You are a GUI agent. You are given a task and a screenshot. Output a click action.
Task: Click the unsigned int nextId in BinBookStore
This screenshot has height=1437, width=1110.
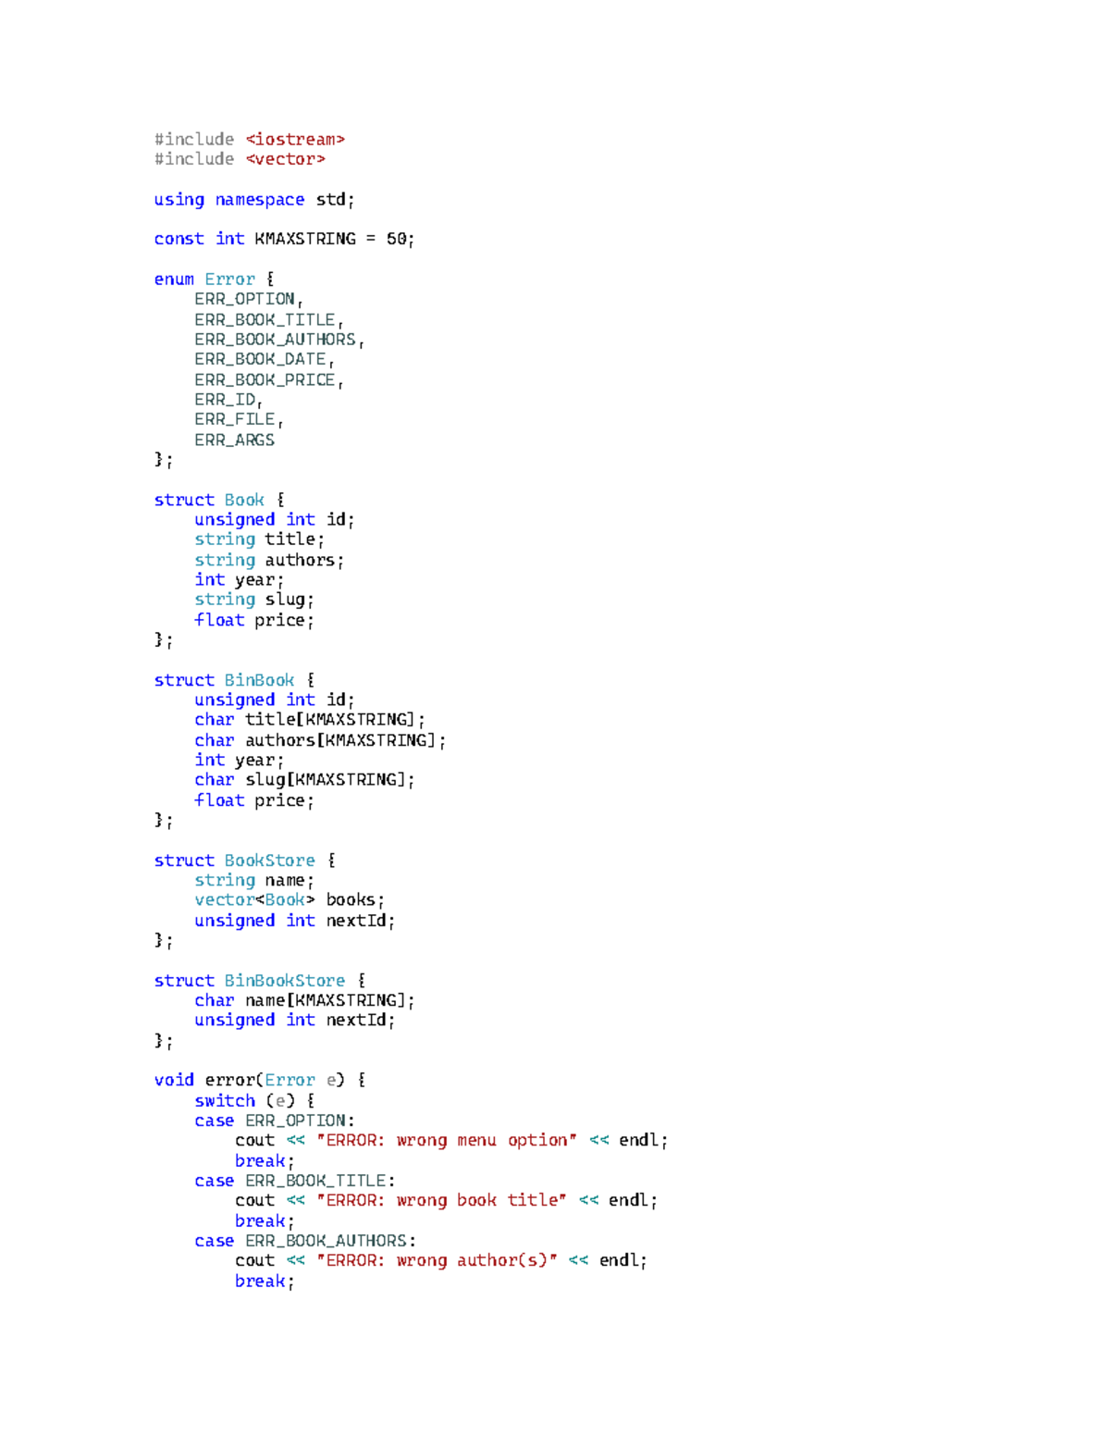coord(293,1019)
